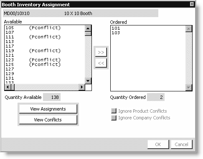Screen dimensions: 203x159
Task: Select booth 113 in Available list
Action: click(x=45, y=41)
